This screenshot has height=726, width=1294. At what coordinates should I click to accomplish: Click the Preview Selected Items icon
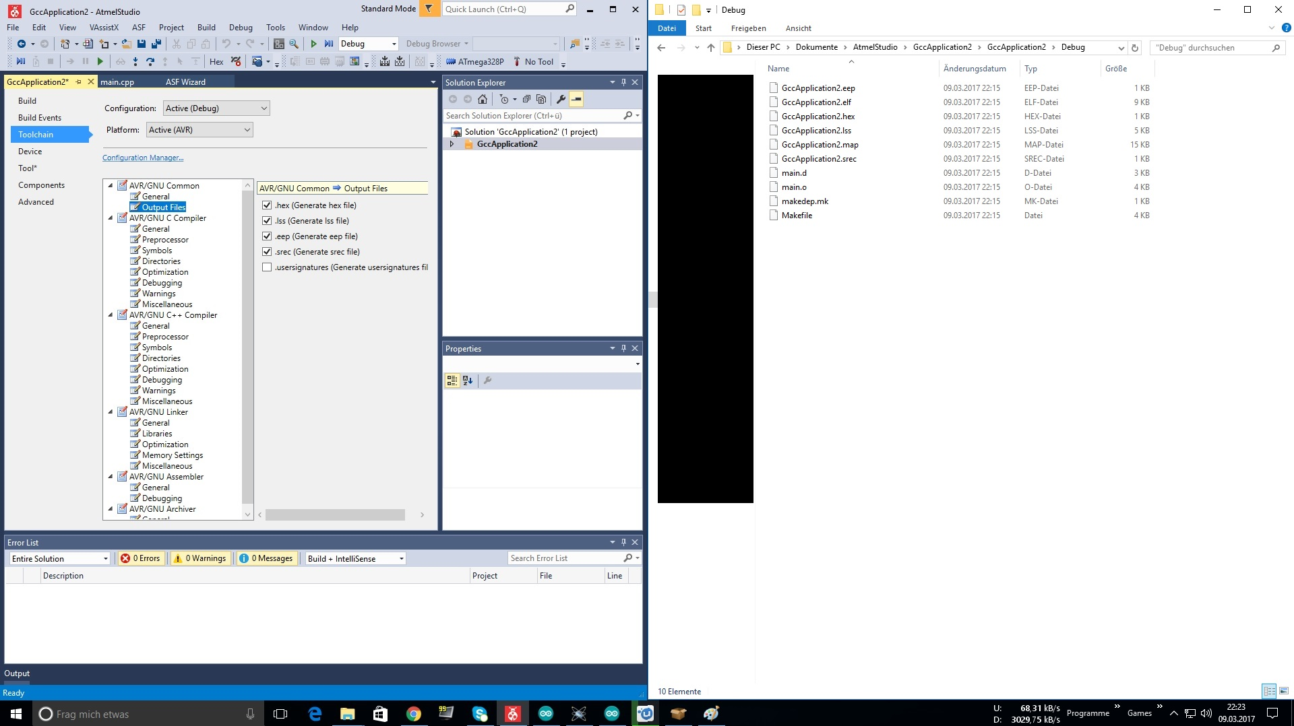click(x=576, y=99)
